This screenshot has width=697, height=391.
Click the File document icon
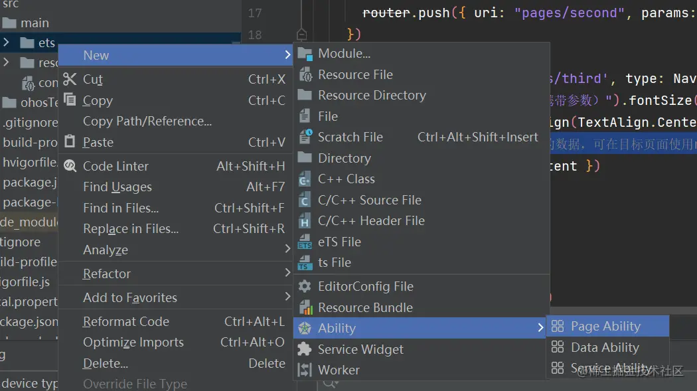305,116
